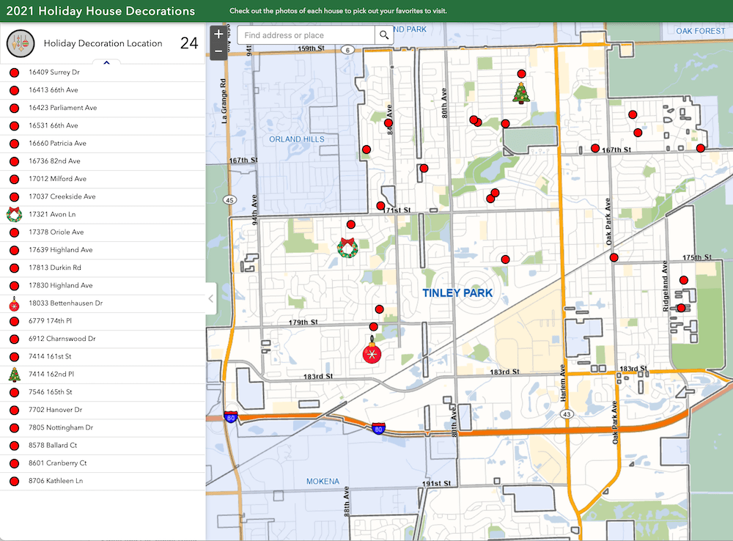Click the ornaments icon beside Holiday Decoration Location
Screen dimensions: 733x541
point(21,43)
